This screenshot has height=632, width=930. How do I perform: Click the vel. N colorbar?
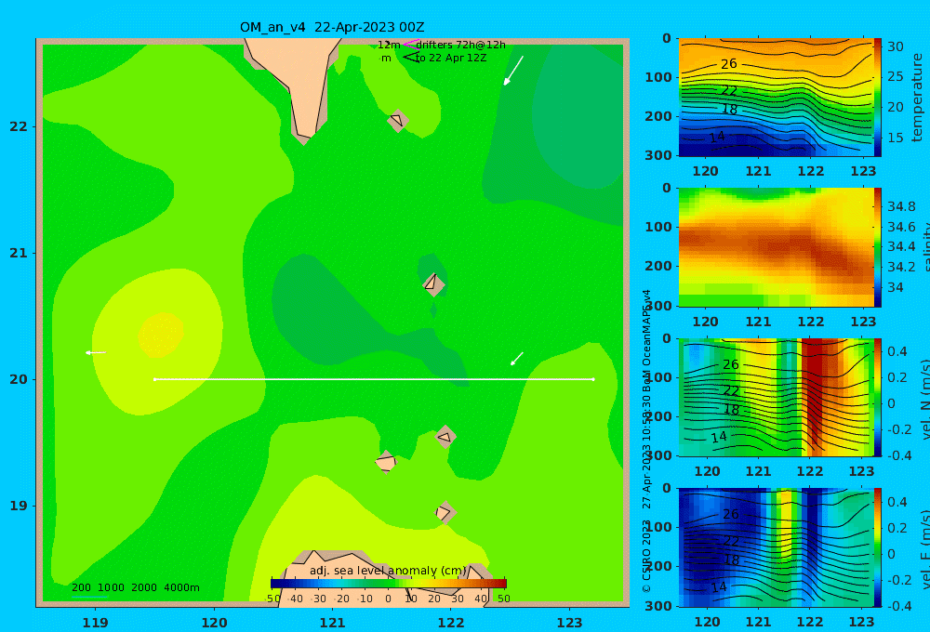[877, 397]
